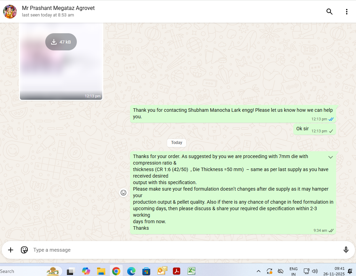The image size is (356, 276).
Task: Click the plus attach icon
Action: point(11,250)
